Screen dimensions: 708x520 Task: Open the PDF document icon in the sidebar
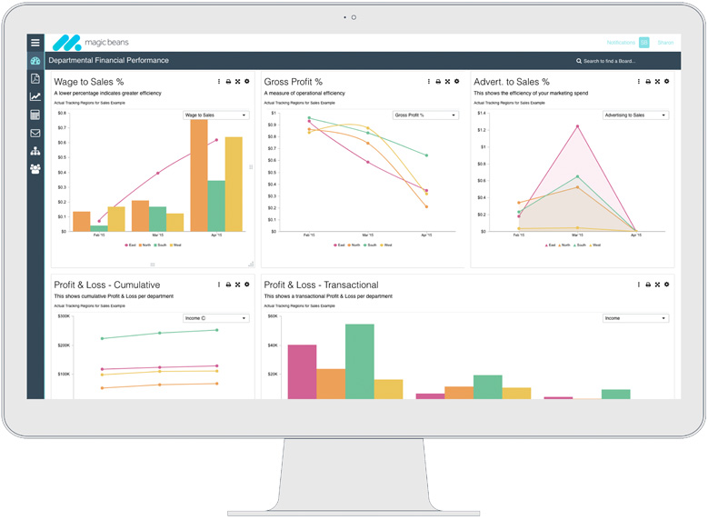[x=35, y=79]
